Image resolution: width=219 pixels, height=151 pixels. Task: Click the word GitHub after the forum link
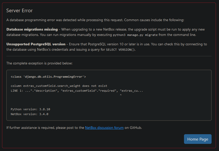(135, 128)
